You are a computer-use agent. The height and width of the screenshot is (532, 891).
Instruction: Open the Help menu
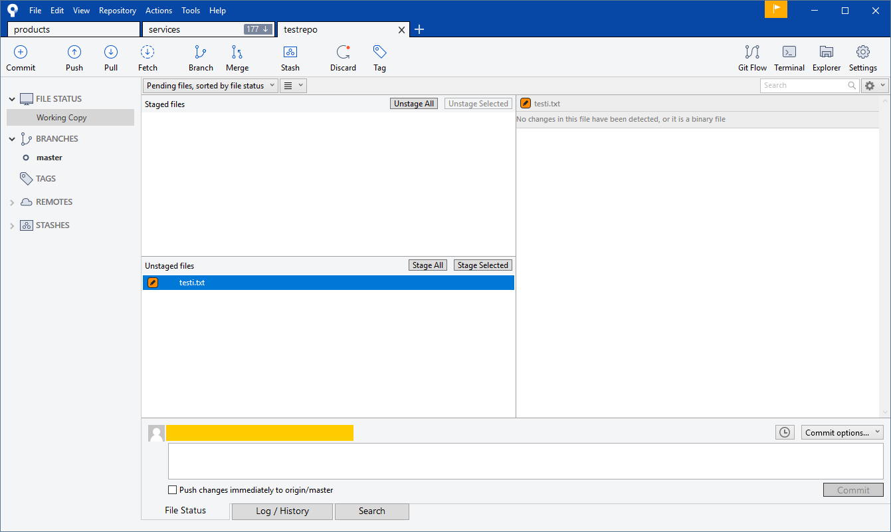pos(217,10)
